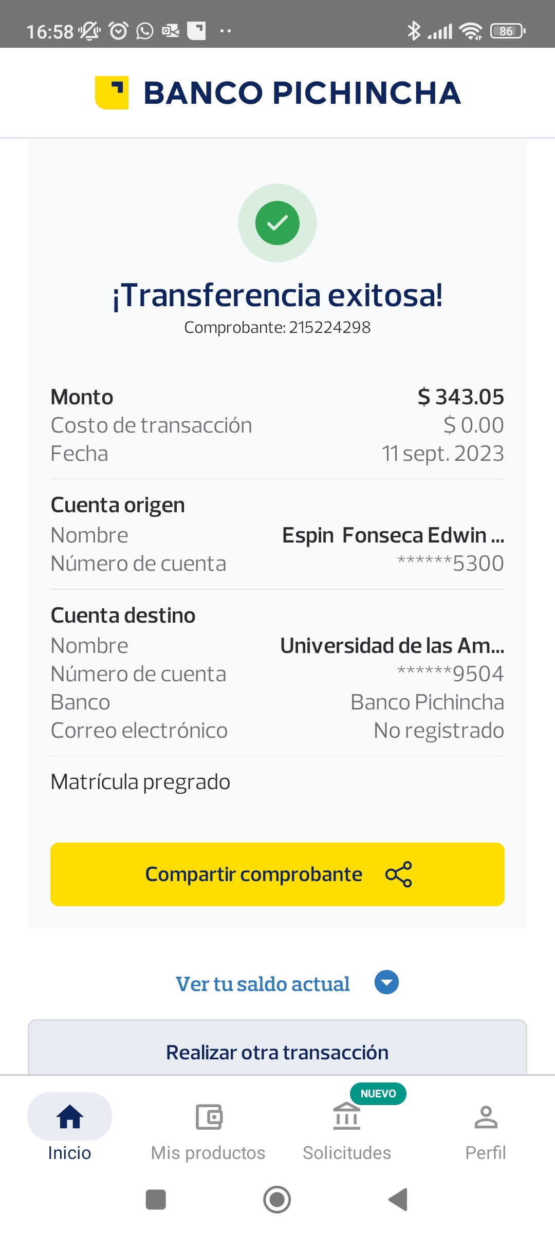The width and height of the screenshot is (555, 1233).
Task: Tap Realizar otra transacción button
Action: pos(277,1052)
